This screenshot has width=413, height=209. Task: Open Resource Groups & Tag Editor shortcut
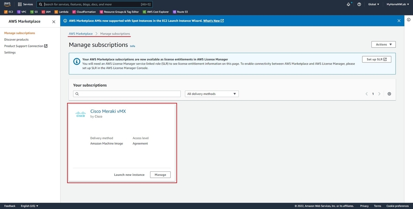click(119, 12)
